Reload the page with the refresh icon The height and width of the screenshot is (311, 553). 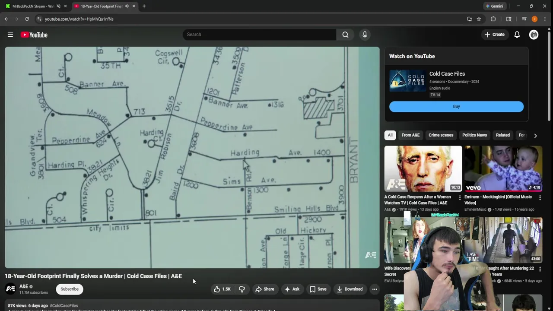pos(27,19)
